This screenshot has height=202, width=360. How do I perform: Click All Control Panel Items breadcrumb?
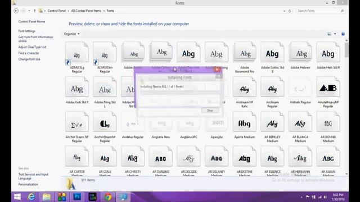tap(86, 11)
